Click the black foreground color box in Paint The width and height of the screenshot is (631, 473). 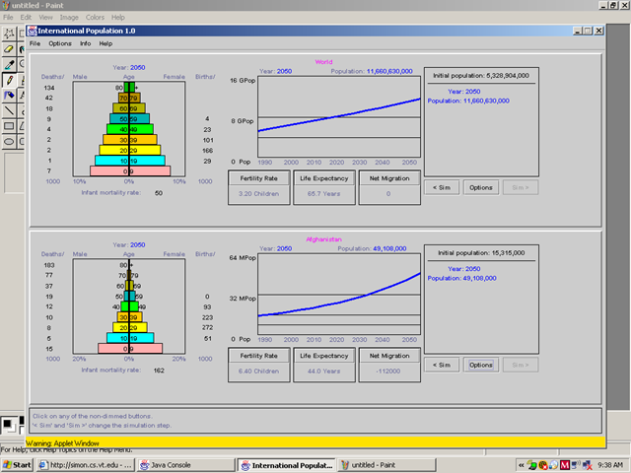click(x=7, y=424)
